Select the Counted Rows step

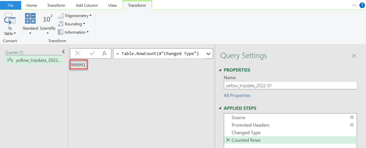tap(290, 140)
